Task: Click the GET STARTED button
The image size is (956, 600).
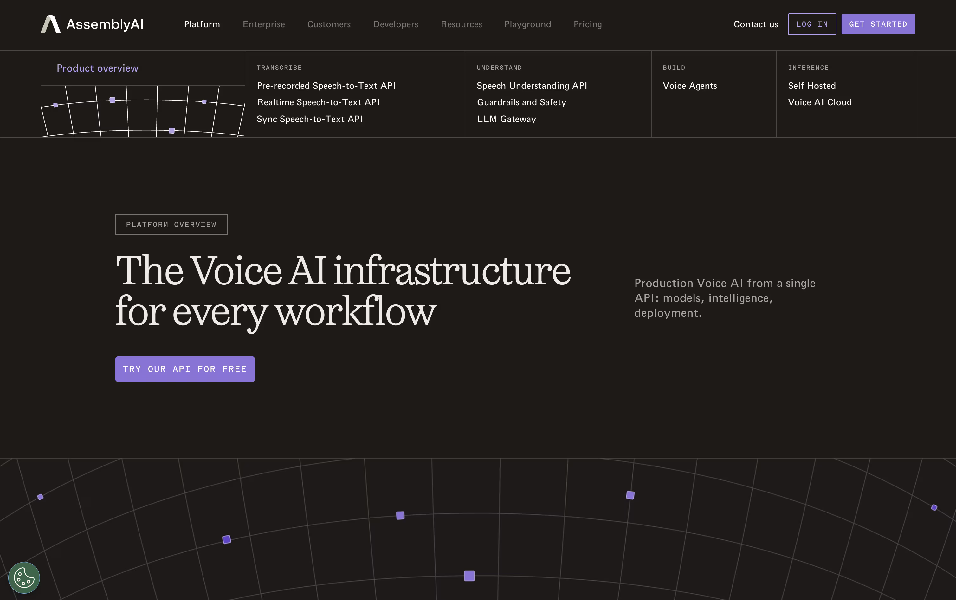Action: tap(878, 24)
